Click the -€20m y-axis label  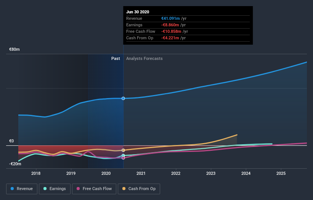(15, 164)
